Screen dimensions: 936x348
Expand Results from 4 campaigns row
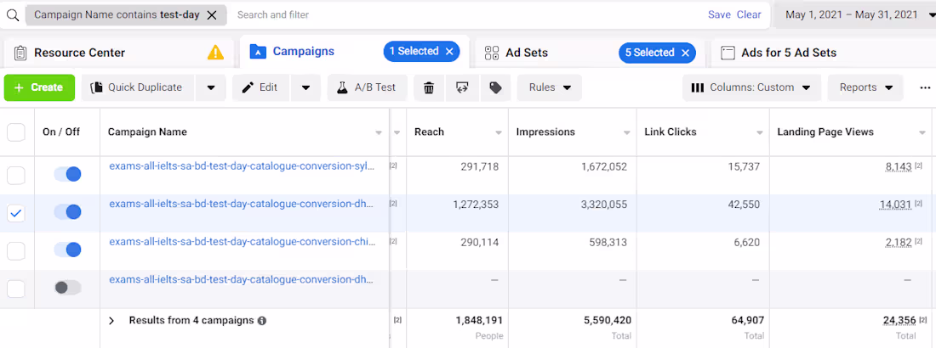click(x=111, y=321)
